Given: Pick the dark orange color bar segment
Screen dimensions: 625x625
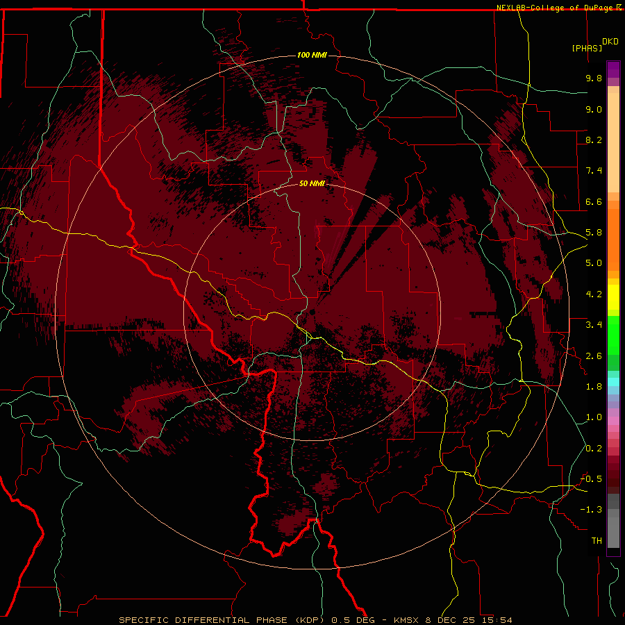Looking at the screenshot, I should [x=613, y=240].
